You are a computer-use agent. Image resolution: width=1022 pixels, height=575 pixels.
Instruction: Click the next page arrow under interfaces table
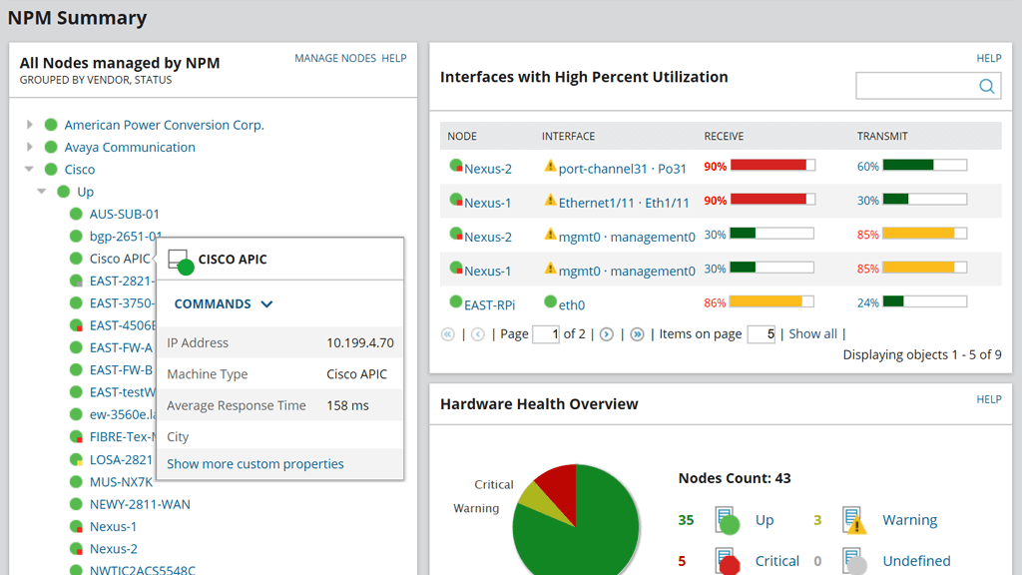tap(606, 333)
